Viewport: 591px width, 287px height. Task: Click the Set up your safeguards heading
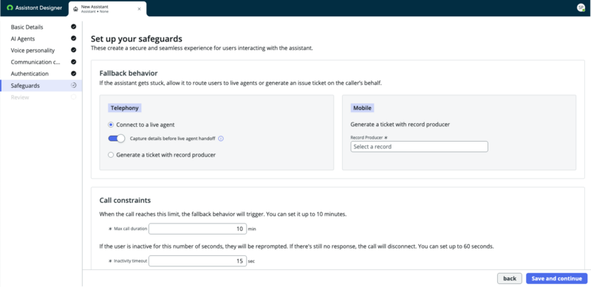pos(137,39)
